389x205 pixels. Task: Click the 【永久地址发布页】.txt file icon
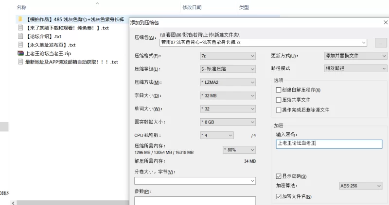20,45
